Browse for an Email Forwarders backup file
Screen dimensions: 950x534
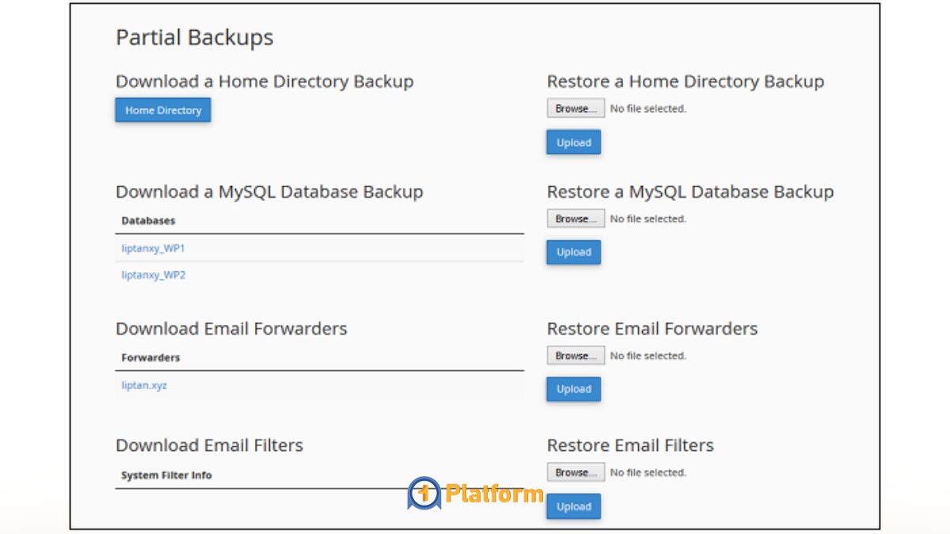[576, 355]
